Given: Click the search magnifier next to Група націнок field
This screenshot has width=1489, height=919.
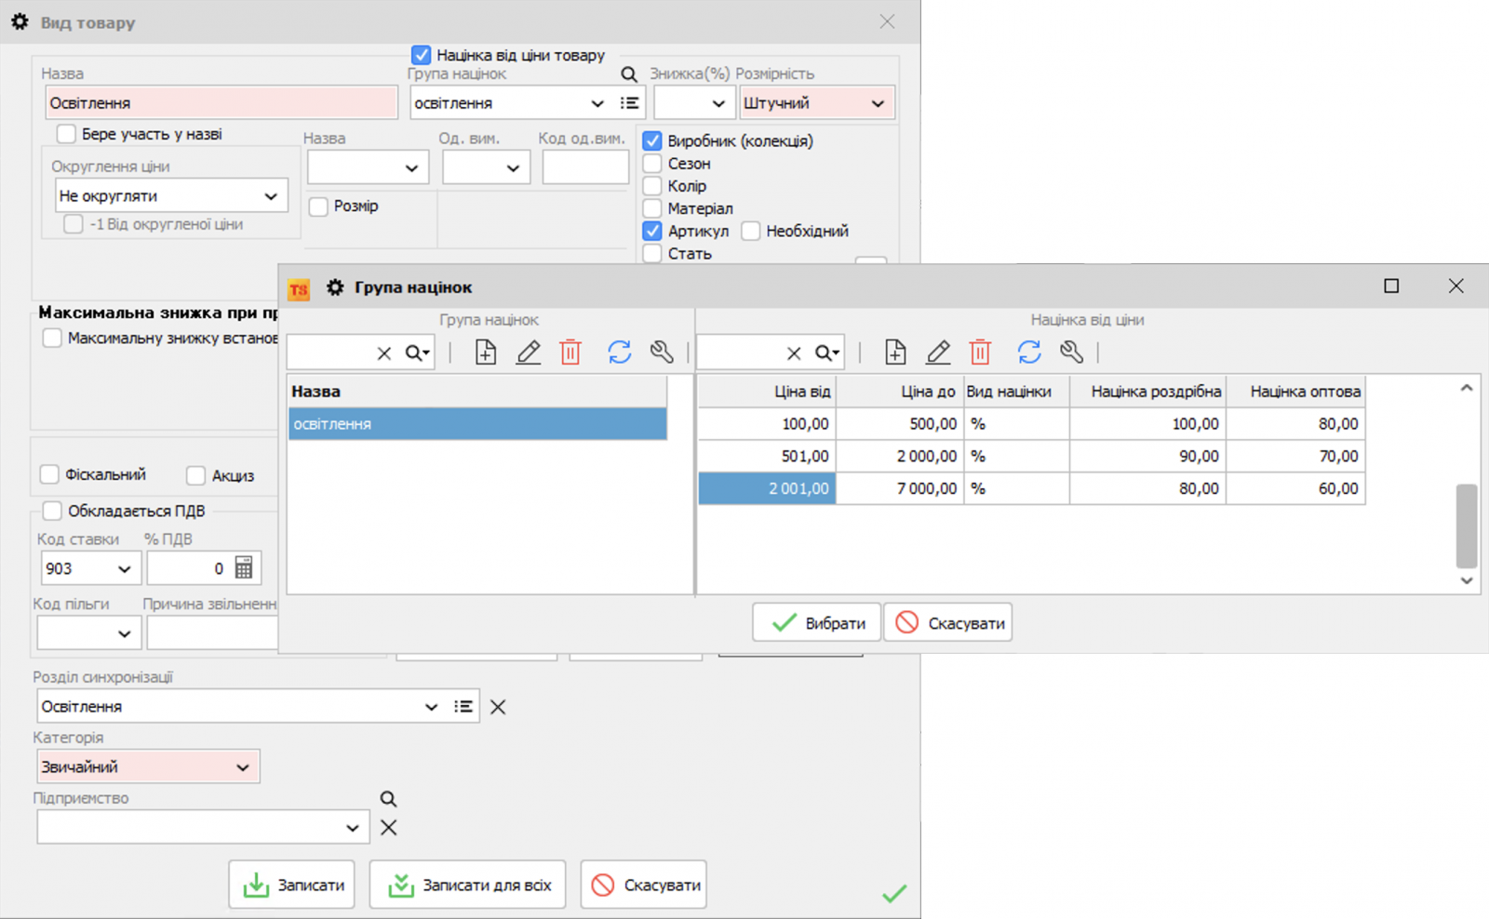Looking at the screenshot, I should pyautogui.click(x=629, y=73).
